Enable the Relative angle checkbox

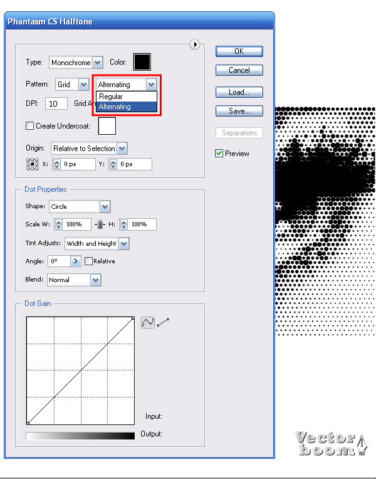(88, 261)
